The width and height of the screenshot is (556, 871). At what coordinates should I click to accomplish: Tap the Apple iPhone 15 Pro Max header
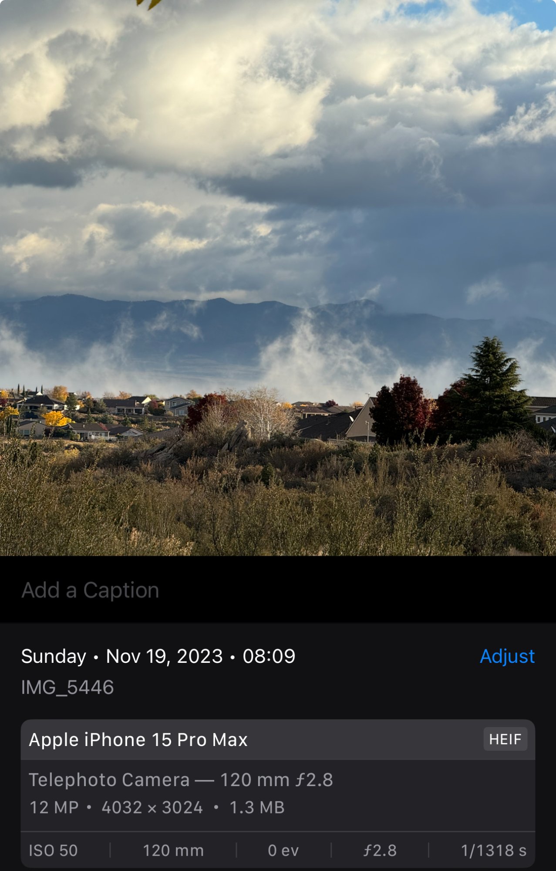coord(138,739)
